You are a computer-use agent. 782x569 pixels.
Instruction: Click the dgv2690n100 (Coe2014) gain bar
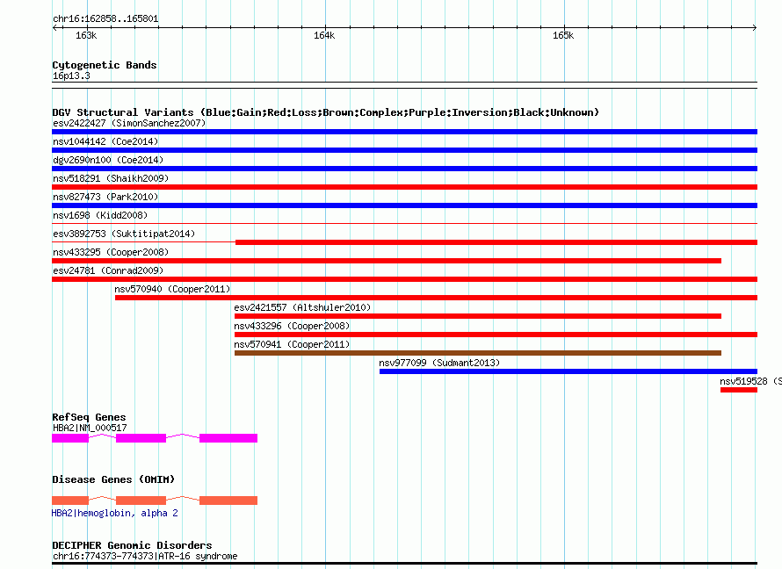404,169
